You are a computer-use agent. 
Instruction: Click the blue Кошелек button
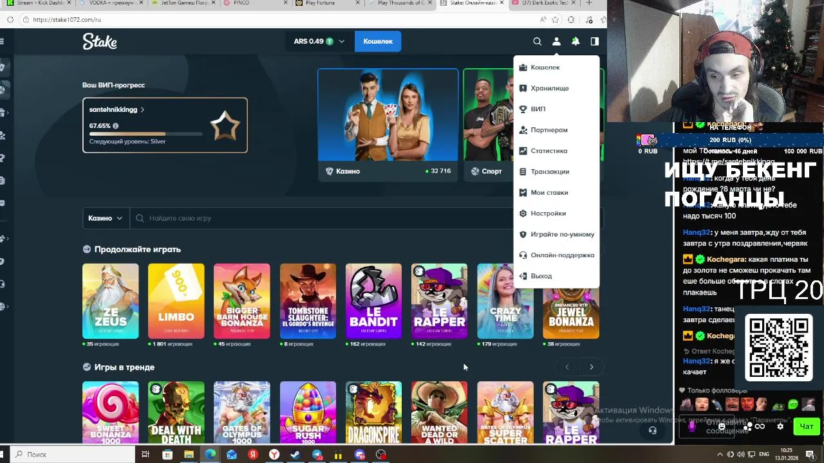tap(378, 41)
